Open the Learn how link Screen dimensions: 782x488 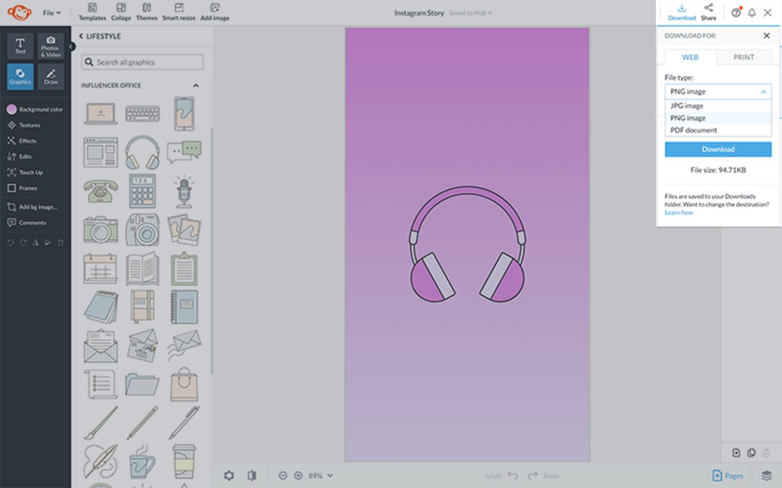tap(678, 213)
